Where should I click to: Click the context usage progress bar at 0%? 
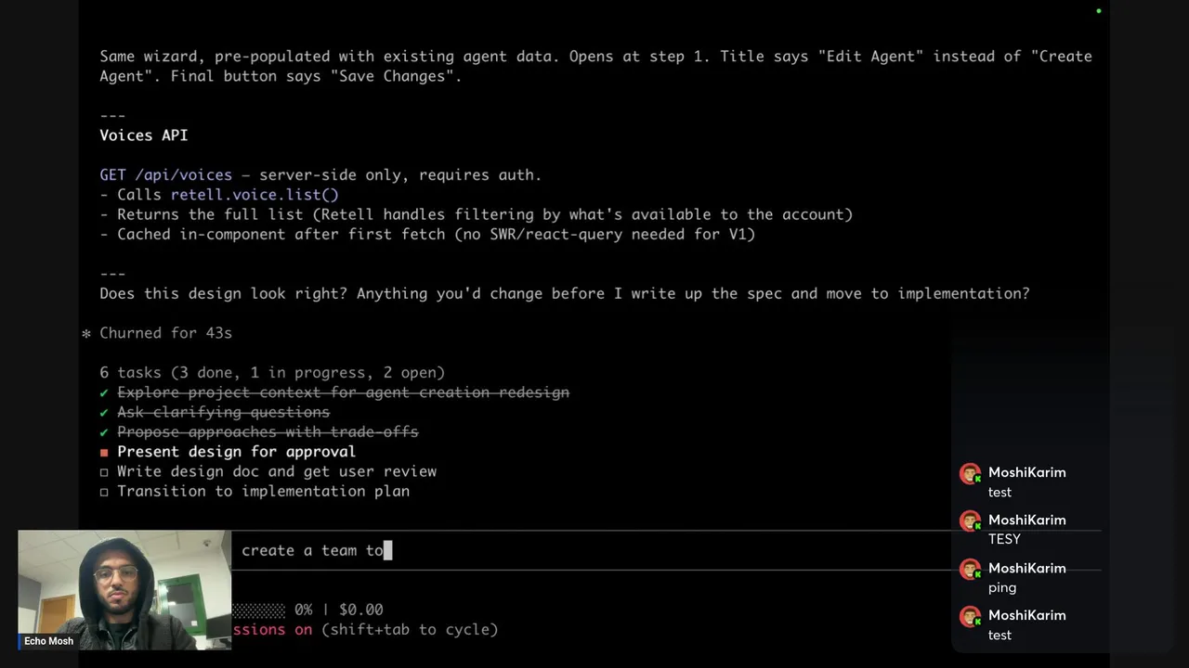tap(258, 610)
